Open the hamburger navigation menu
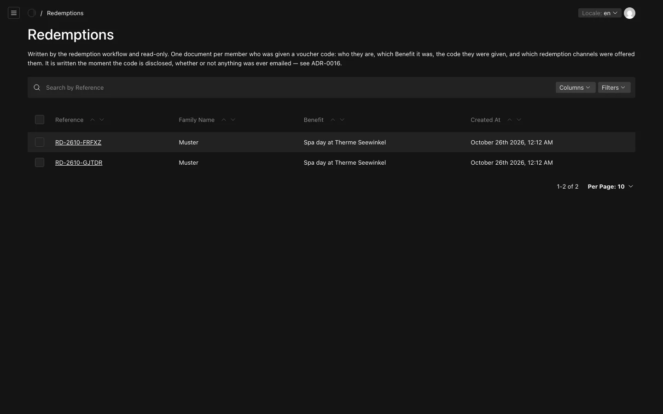Image resolution: width=663 pixels, height=414 pixels. pos(14,13)
